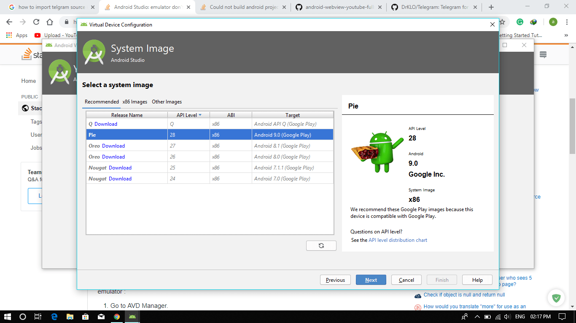Click the Grammarly extension icon

pyautogui.click(x=520, y=22)
